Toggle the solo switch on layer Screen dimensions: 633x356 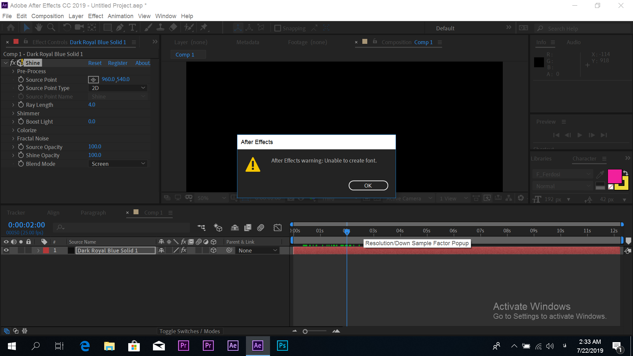(x=21, y=251)
